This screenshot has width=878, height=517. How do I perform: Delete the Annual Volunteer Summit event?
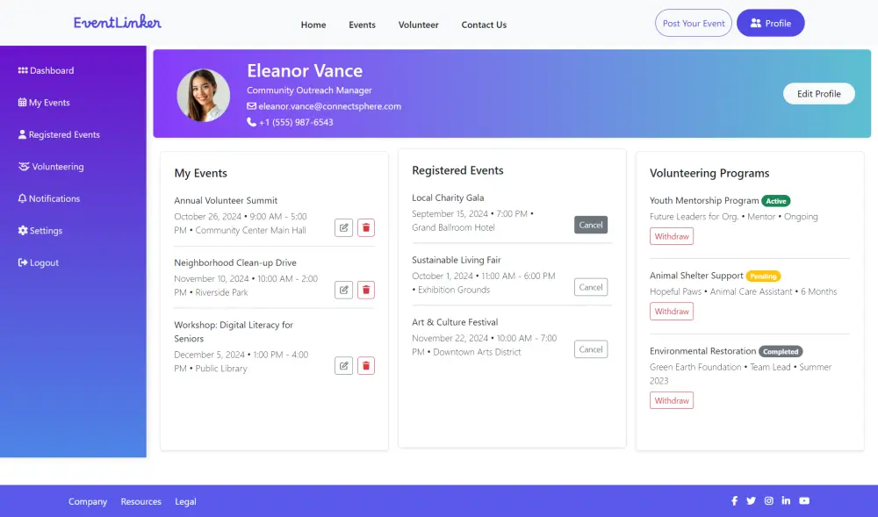click(366, 227)
